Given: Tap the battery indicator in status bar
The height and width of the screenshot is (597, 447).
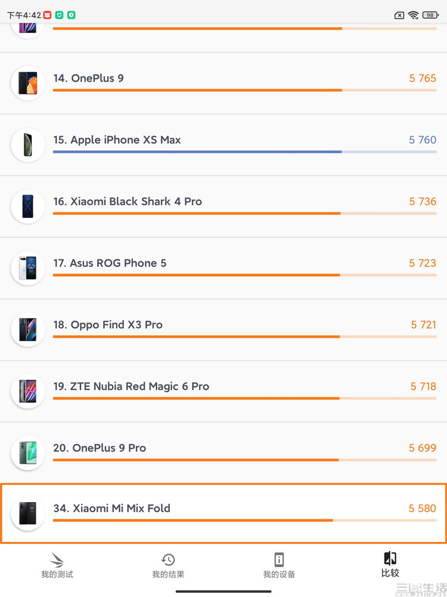Looking at the screenshot, I should (430, 16).
